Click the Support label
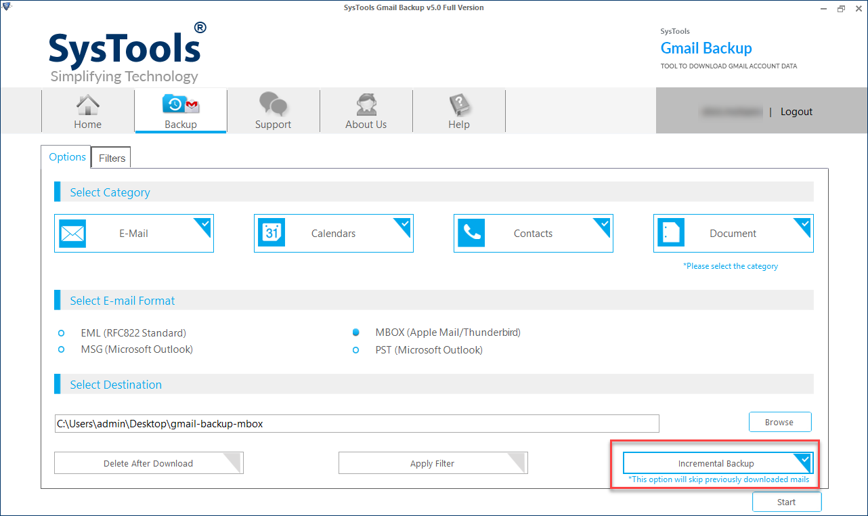 (274, 125)
